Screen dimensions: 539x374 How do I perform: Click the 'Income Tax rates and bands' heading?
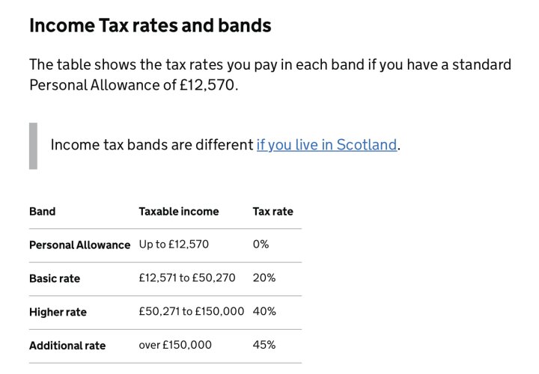click(150, 25)
